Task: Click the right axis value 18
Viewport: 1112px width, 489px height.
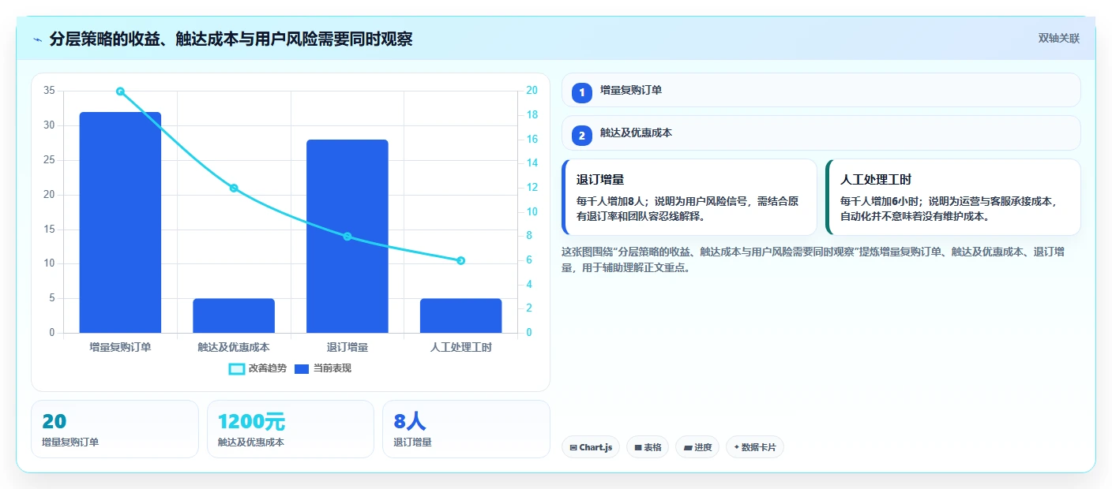Action: pyautogui.click(x=532, y=115)
